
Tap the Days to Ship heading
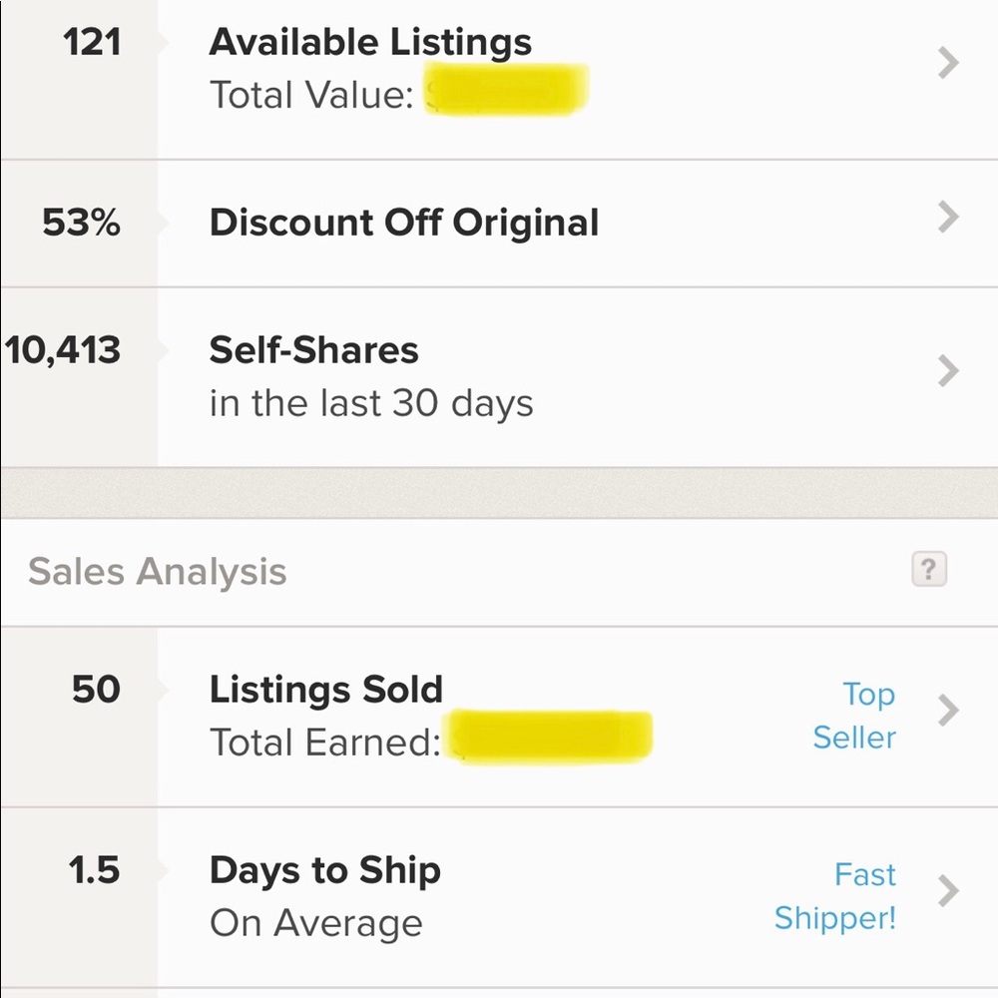coord(324,870)
